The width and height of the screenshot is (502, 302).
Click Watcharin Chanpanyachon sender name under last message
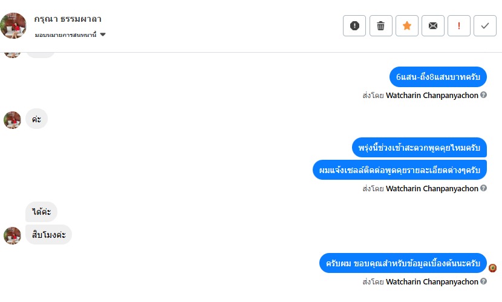(x=432, y=281)
